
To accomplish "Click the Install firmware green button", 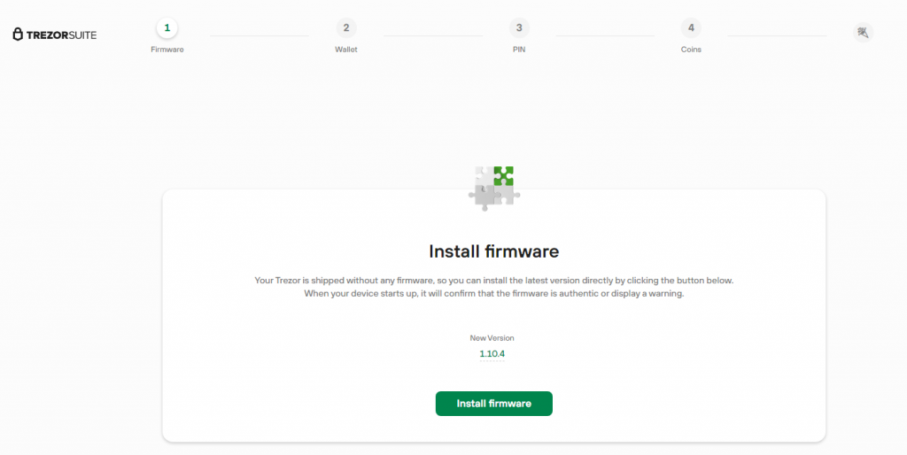I will pyautogui.click(x=494, y=404).
